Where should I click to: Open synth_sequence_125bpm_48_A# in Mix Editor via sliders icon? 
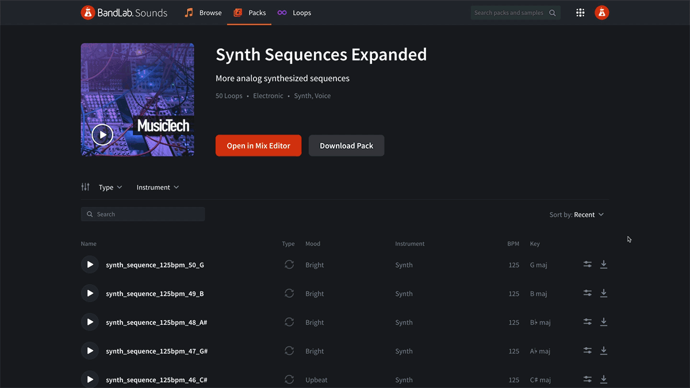[x=587, y=321]
